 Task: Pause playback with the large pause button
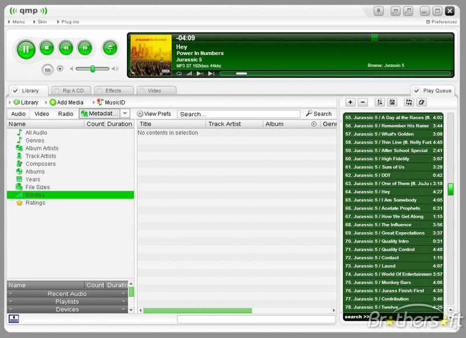(x=26, y=49)
